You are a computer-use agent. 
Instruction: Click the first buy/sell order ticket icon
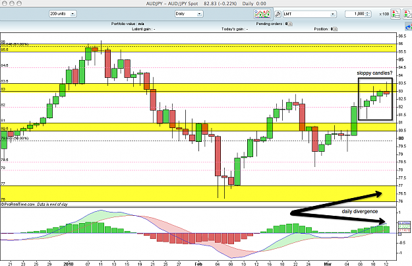click(396, 14)
